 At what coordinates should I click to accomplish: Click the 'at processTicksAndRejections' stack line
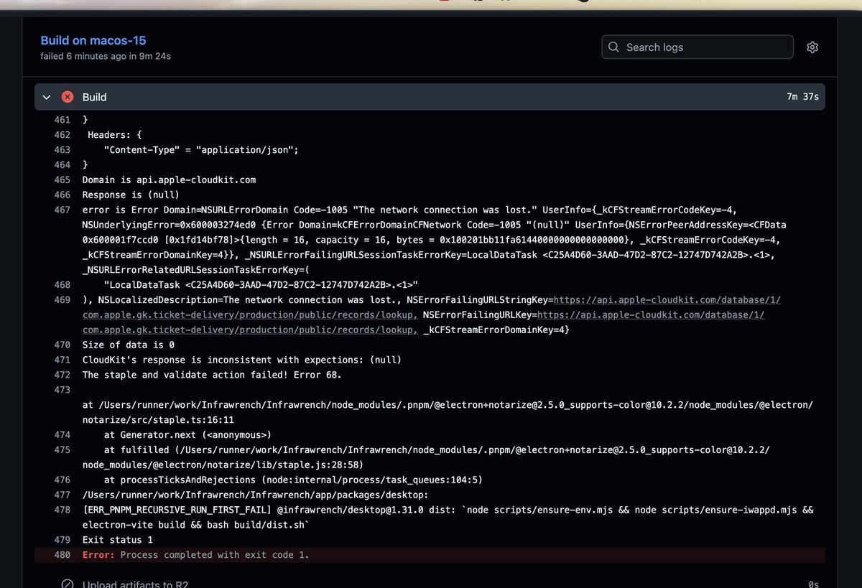point(293,480)
